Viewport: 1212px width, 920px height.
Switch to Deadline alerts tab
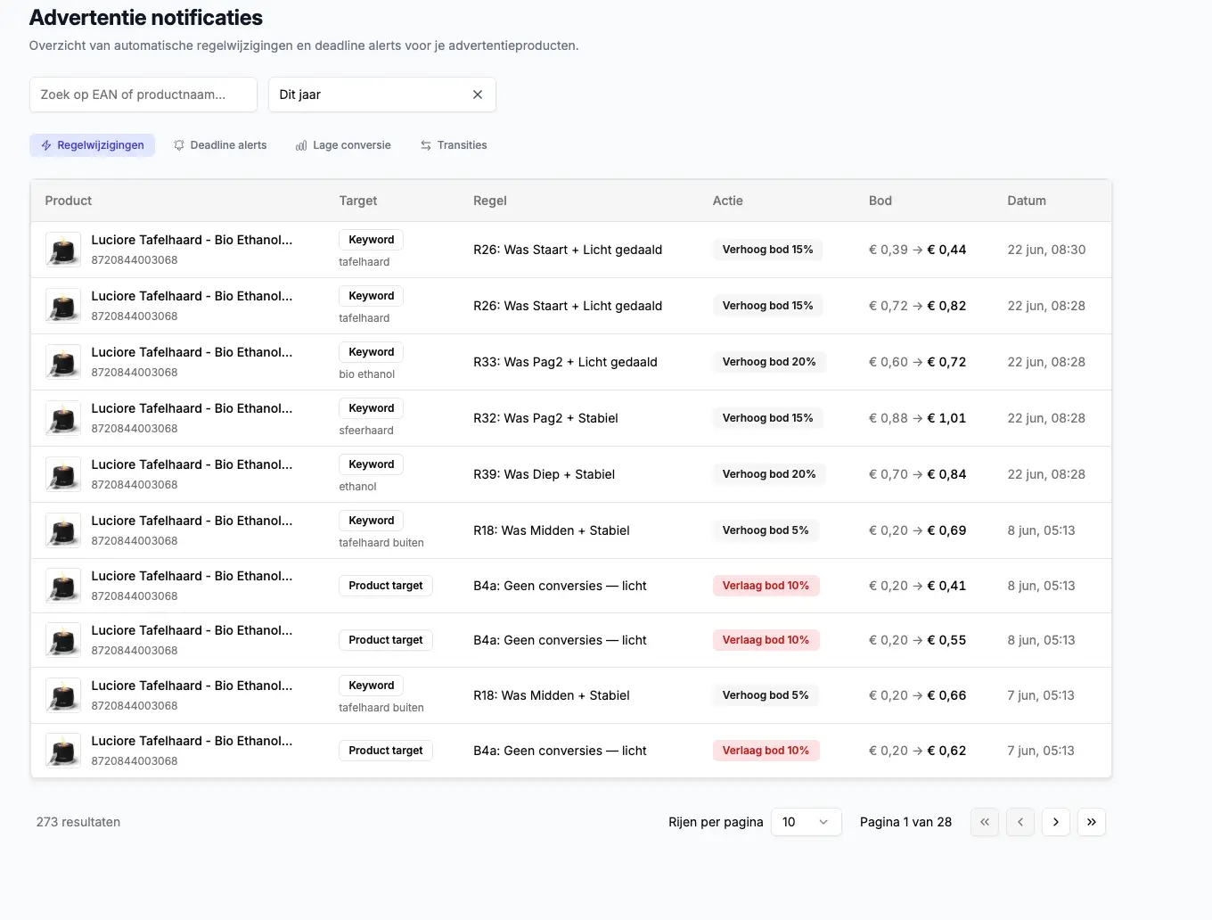[220, 145]
